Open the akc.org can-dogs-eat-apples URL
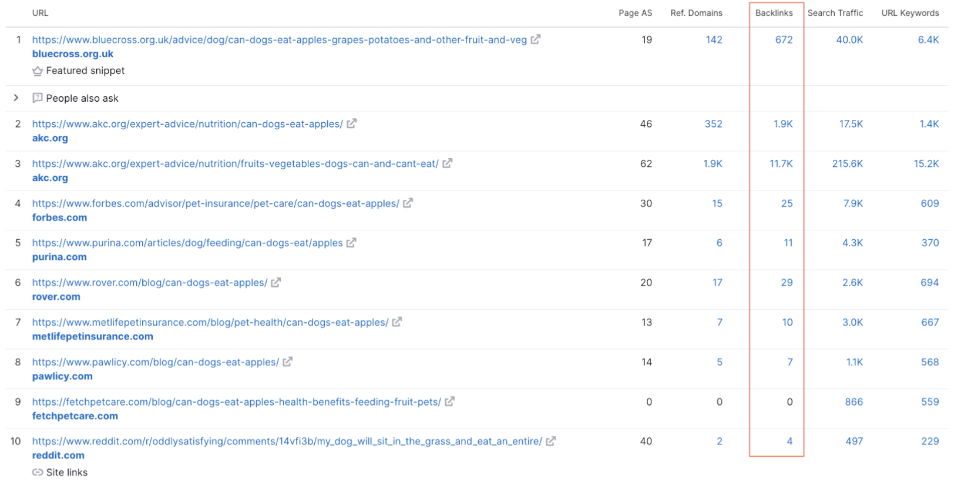 pyautogui.click(x=187, y=124)
